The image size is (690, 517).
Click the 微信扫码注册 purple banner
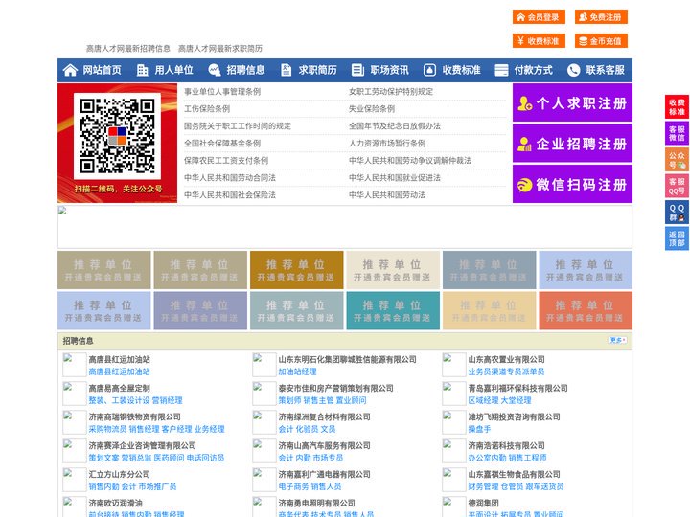point(572,184)
